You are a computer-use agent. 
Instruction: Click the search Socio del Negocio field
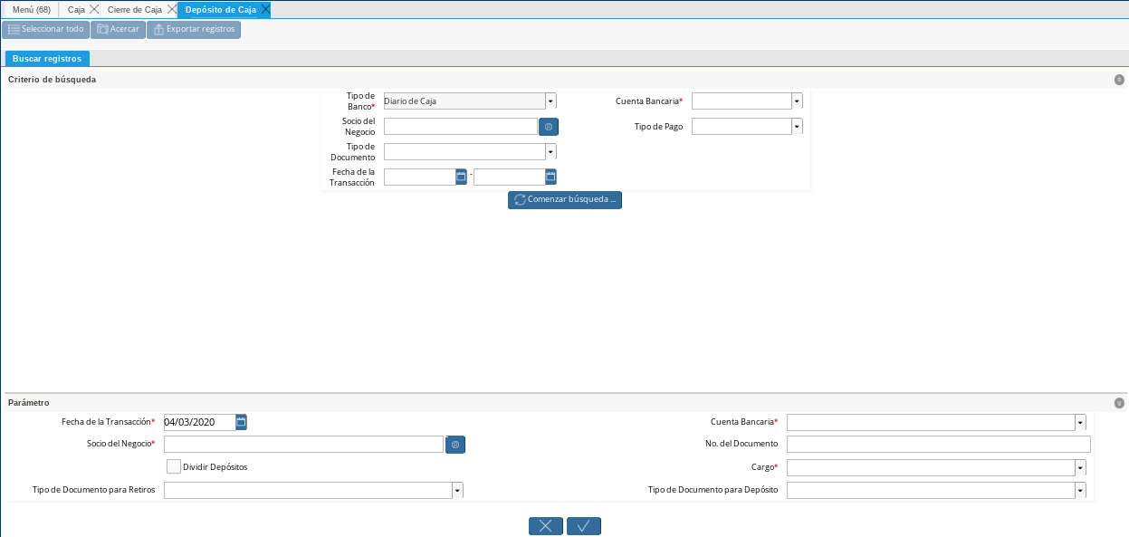click(x=461, y=126)
